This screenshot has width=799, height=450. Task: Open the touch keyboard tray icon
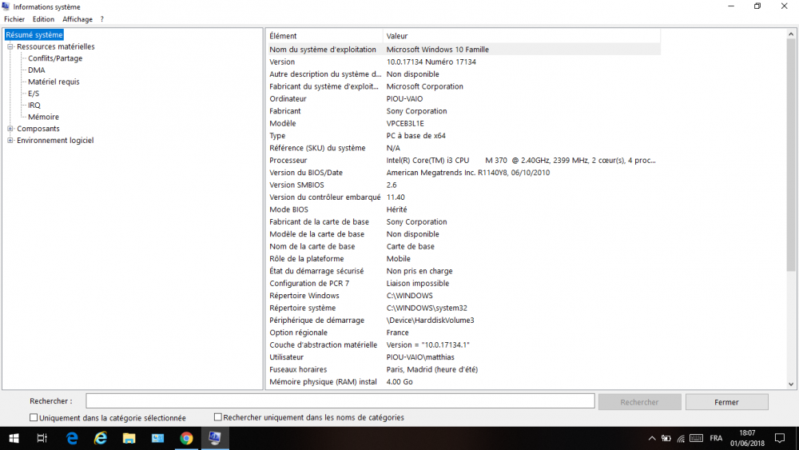tap(696, 438)
